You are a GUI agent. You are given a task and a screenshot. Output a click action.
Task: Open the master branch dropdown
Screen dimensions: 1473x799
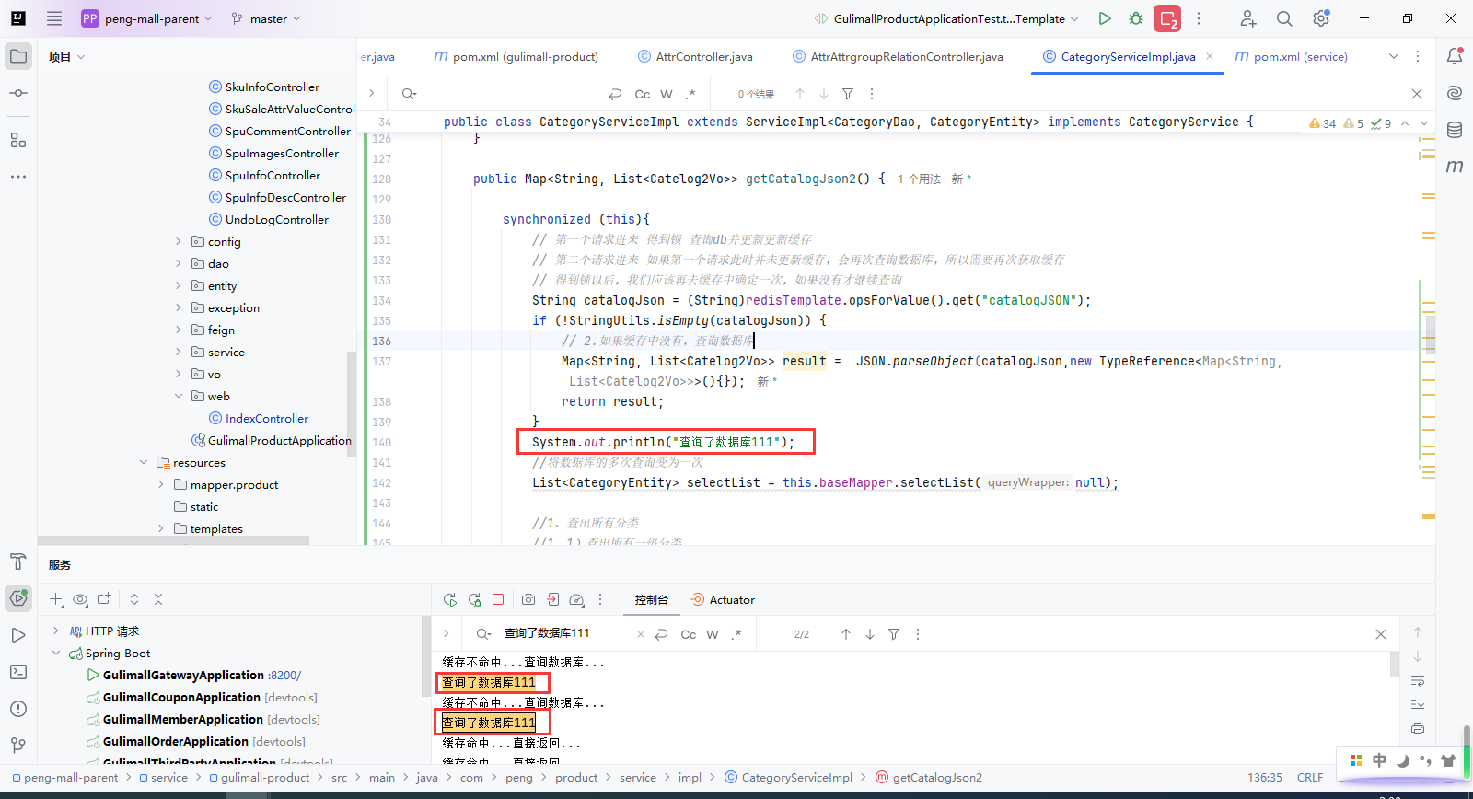tap(267, 18)
